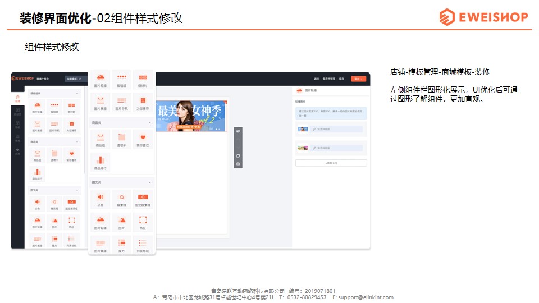539x303 pixels.
Task: Click the copy icon on the canvas toolbar
Action: point(238,156)
